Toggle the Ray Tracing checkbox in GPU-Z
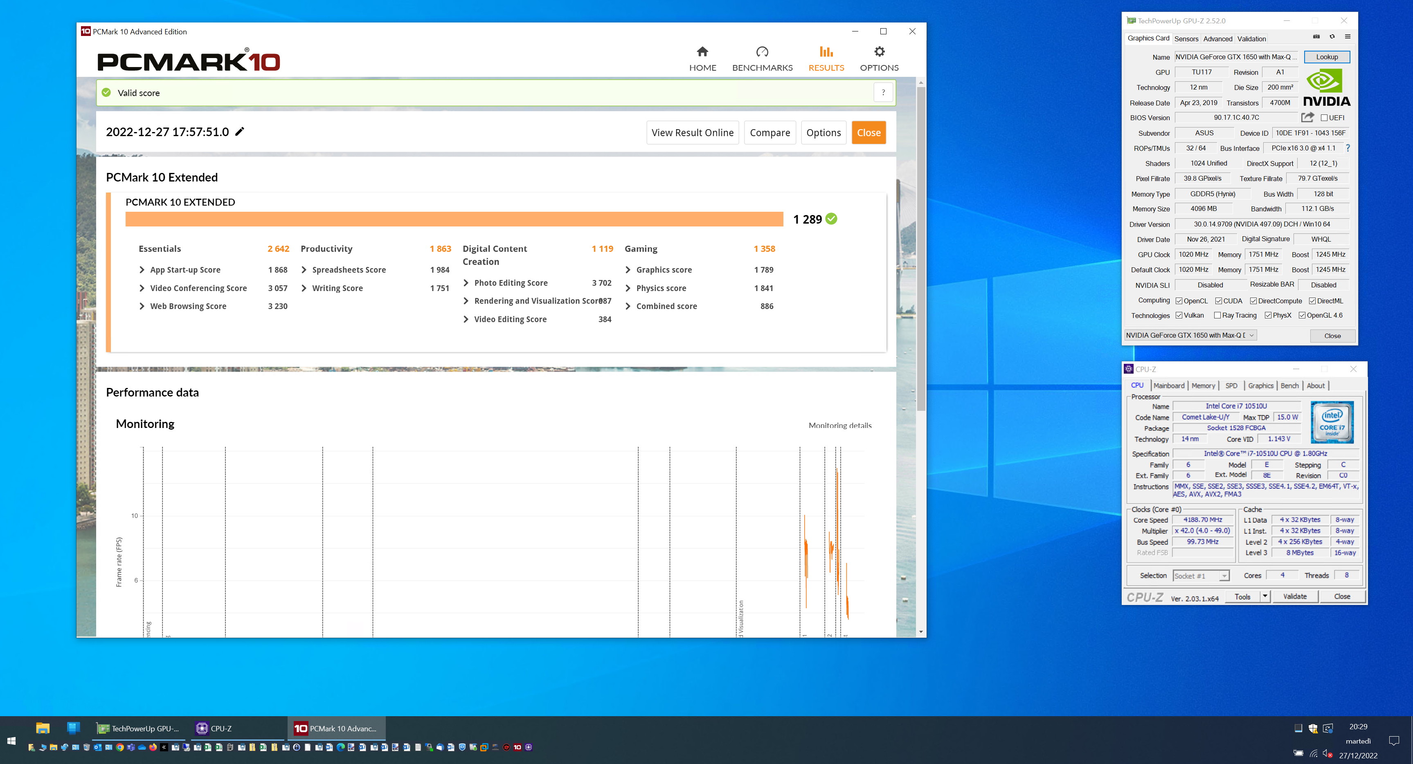The width and height of the screenshot is (1413, 764). pyautogui.click(x=1217, y=315)
